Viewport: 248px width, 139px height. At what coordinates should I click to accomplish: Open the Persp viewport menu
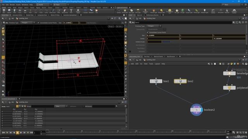tap(111, 27)
